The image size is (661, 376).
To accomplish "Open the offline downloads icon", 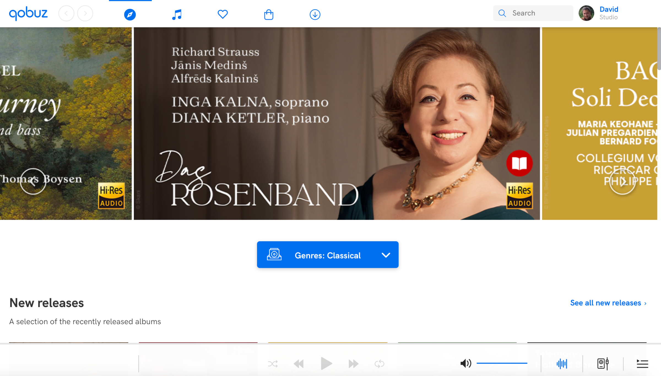I will click(315, 14).
